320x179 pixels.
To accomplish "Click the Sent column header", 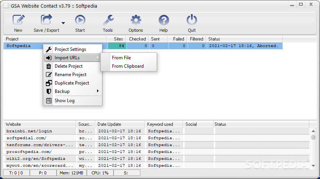I will (158, 39).
